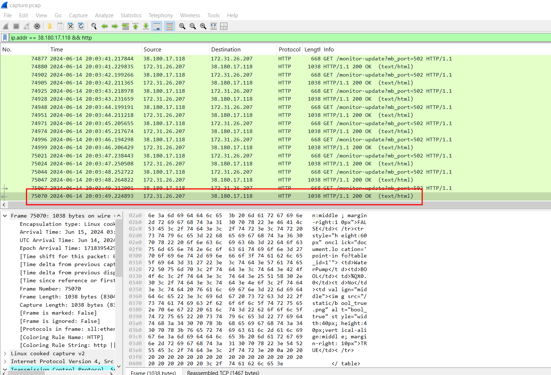
Task: Expand Internet Protocol Version 4 node
Action: click(x=5, y=361)
